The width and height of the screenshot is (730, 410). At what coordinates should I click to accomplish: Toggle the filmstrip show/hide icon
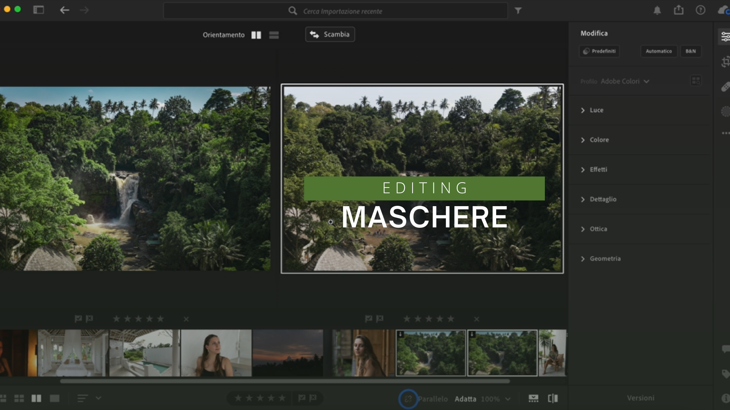[533, 398]
